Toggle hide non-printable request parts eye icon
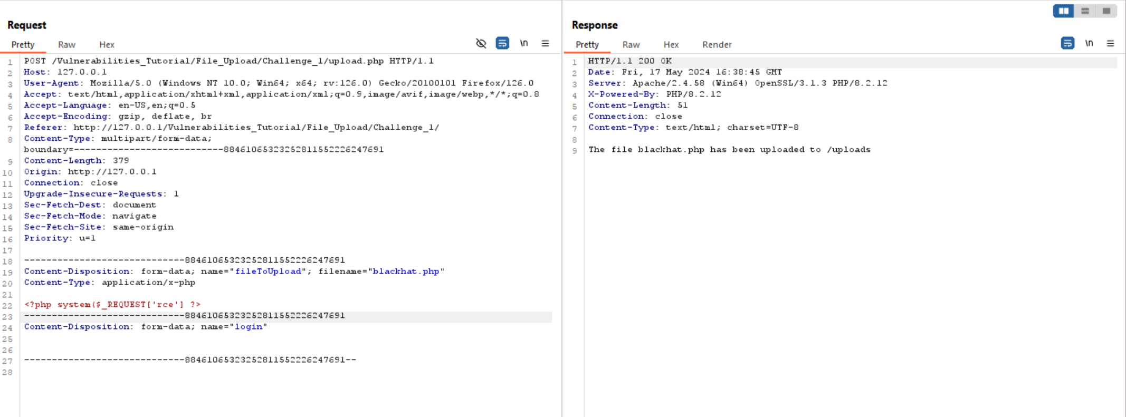Screen dimensions: 1126x417 coord(481,43)
